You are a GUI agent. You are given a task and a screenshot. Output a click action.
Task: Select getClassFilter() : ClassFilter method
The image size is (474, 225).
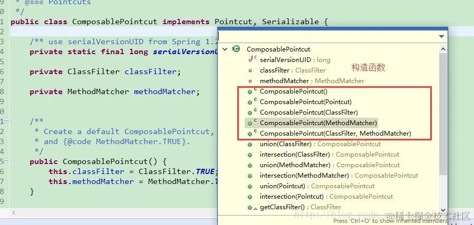(x=301, y=207)
